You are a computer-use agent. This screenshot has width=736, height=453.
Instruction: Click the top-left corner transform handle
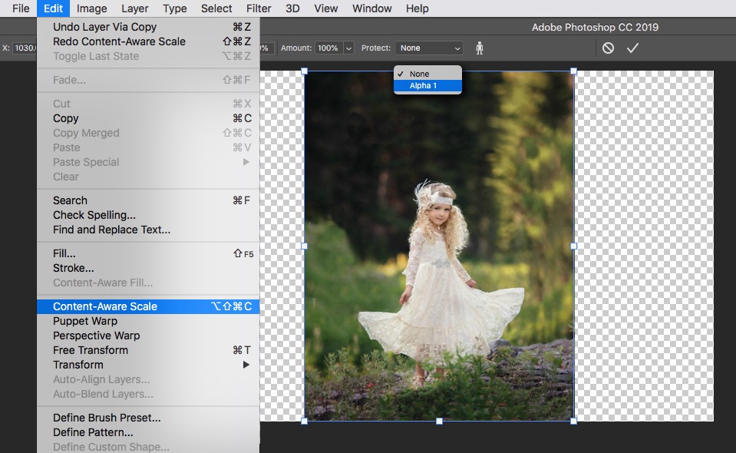click(305, 71)
